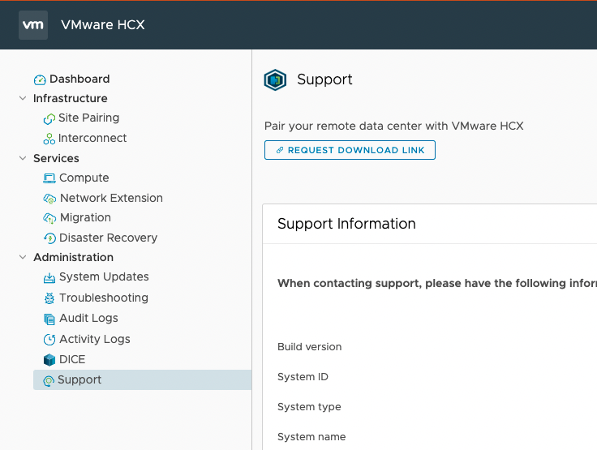Screen dimensions: 597x450
Task: View Activity Logs
Action: pyautogui.click(x=95, y=339)
